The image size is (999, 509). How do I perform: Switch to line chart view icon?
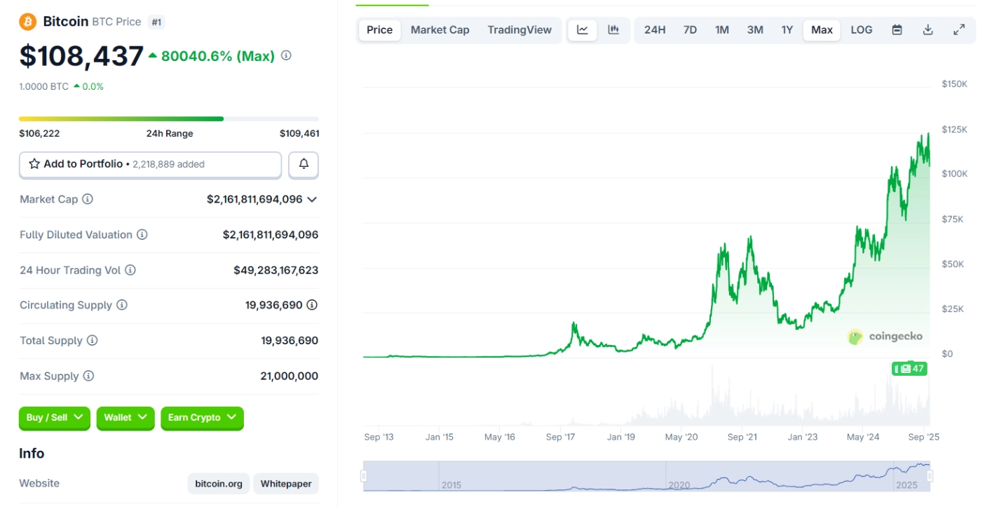tap(583, 30)
